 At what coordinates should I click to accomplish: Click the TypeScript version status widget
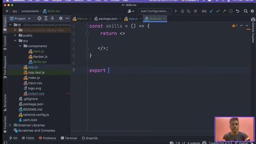click(x=220, y=143)
